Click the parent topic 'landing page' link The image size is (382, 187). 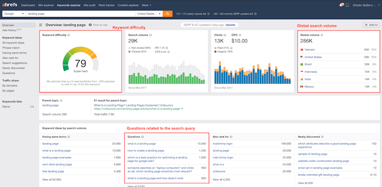(x=51, y=105)
